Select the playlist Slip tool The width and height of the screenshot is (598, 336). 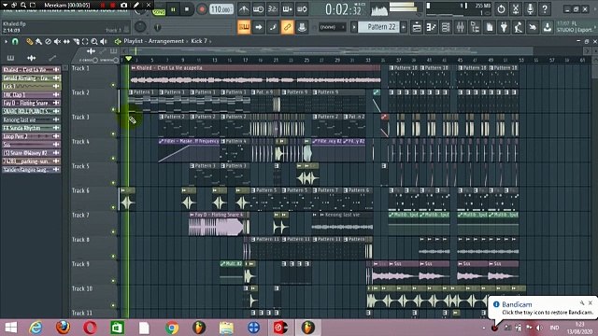(x=66, y=41)
